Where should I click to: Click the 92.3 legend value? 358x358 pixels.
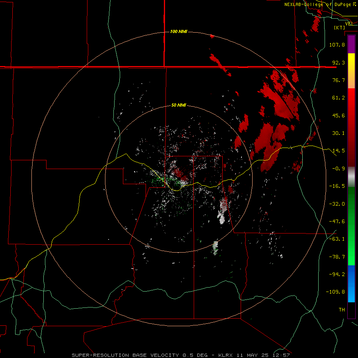[x=339, y=62]
